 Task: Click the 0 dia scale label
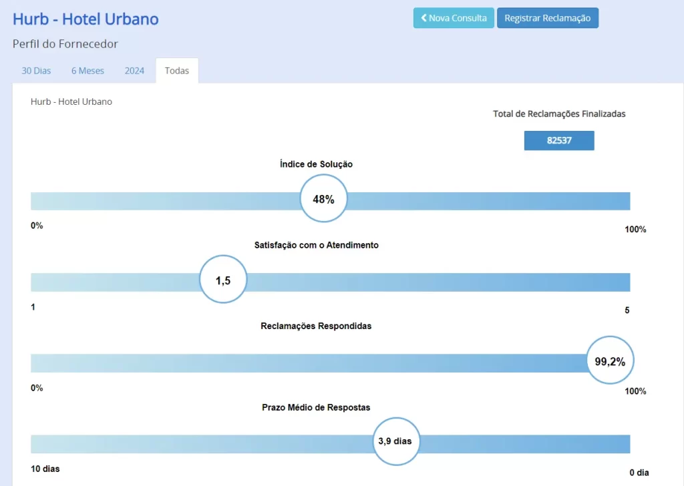pos(639,473)
